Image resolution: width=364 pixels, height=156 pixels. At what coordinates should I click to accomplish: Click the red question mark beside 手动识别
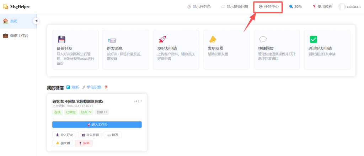click(106, 87)
